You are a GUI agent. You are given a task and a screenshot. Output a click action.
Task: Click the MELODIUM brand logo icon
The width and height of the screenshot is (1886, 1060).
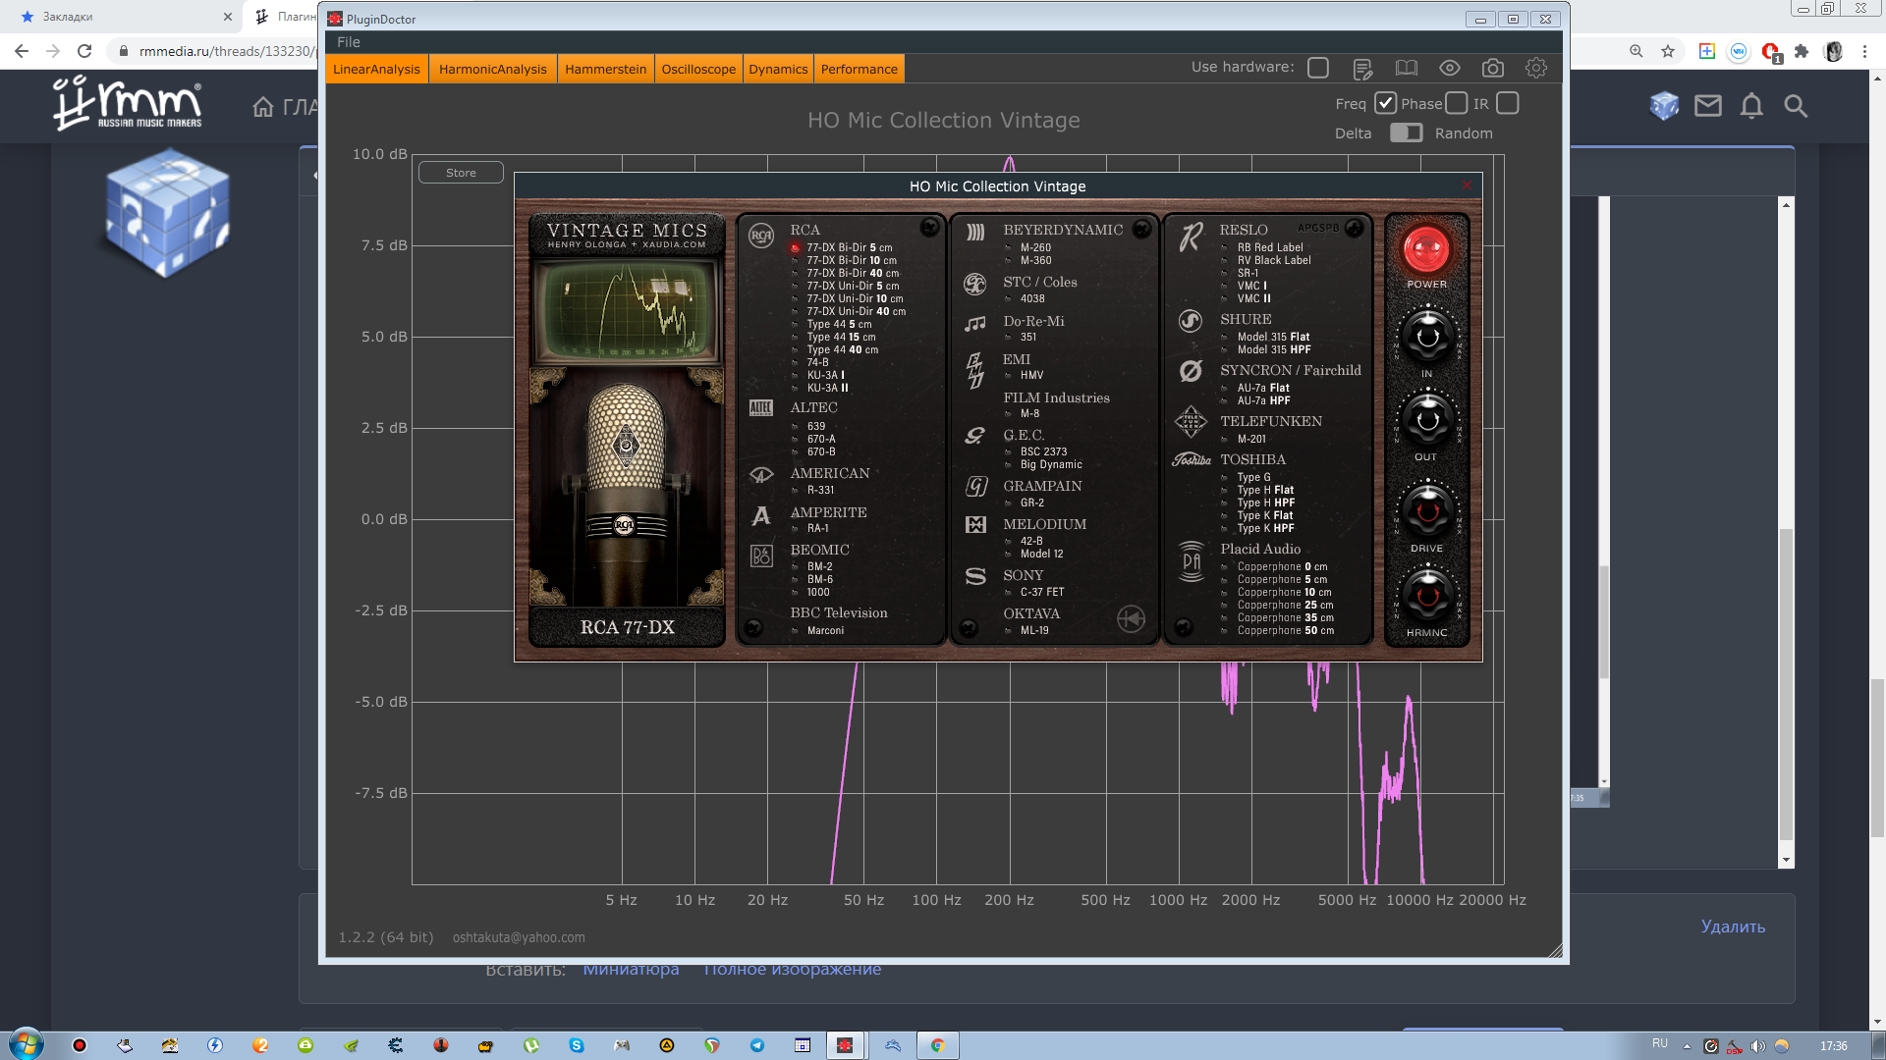click(975, 525)
